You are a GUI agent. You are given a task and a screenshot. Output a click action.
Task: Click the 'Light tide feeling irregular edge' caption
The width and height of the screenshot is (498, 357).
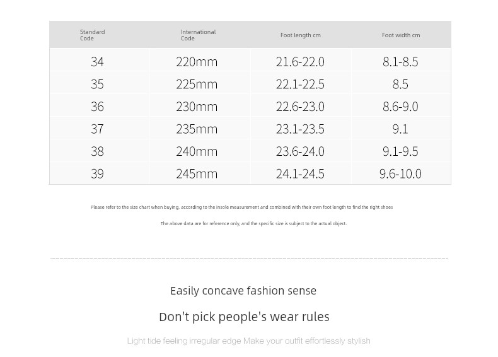(x=248, y=341)
